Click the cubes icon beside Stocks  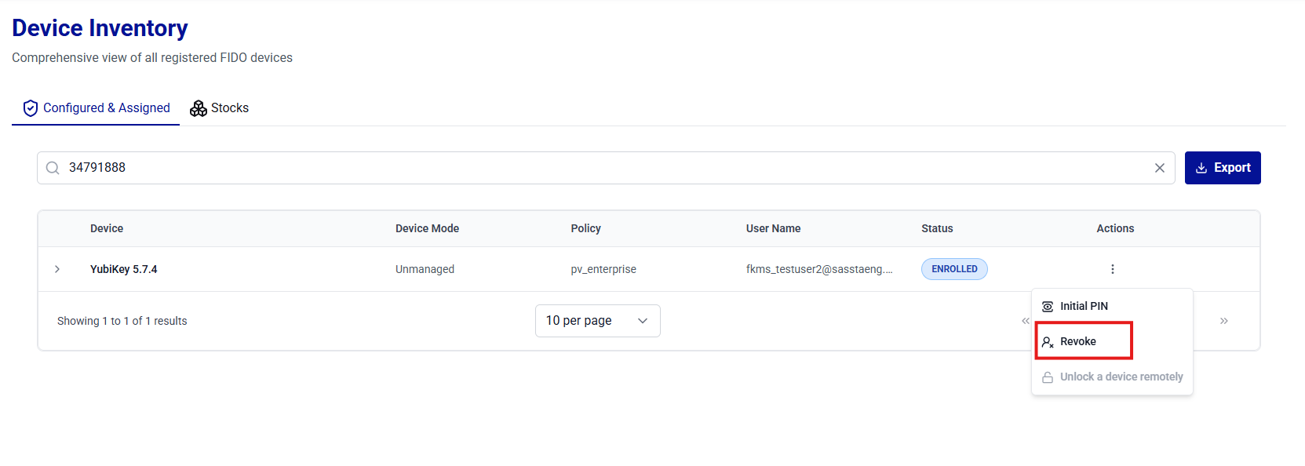click(x=199, y=108)
